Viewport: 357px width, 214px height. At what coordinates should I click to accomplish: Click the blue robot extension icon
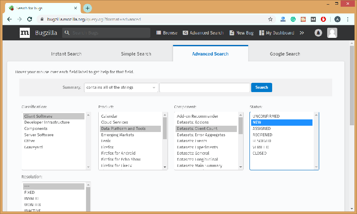point(283,19)
